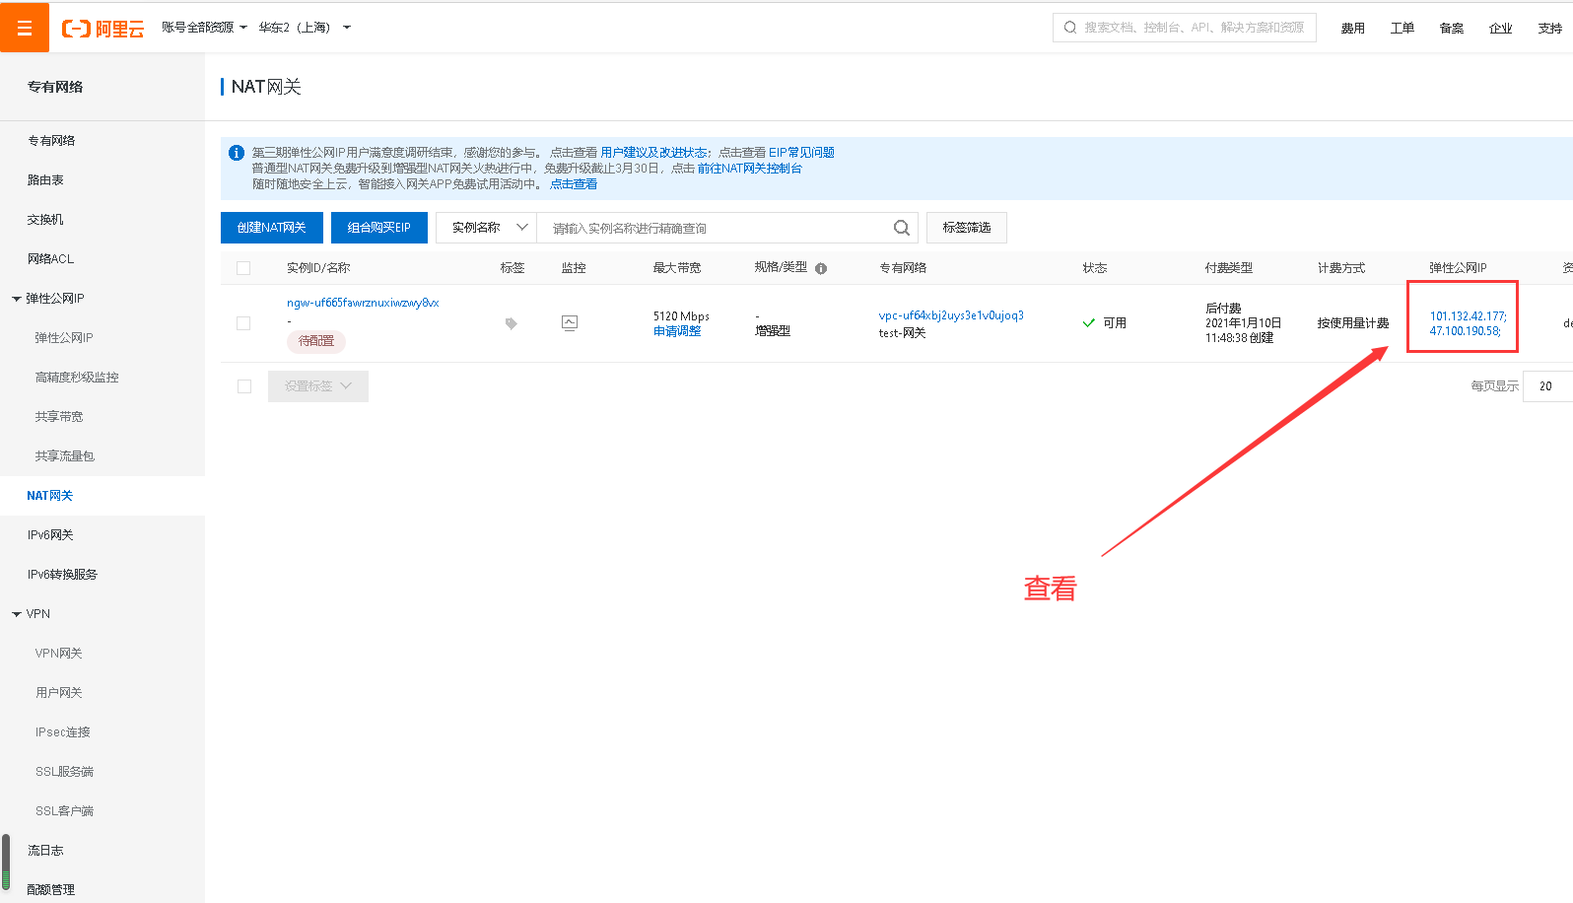Click the 可用 status text
Screen dimensions: 1573x903
click(1115, 323)
